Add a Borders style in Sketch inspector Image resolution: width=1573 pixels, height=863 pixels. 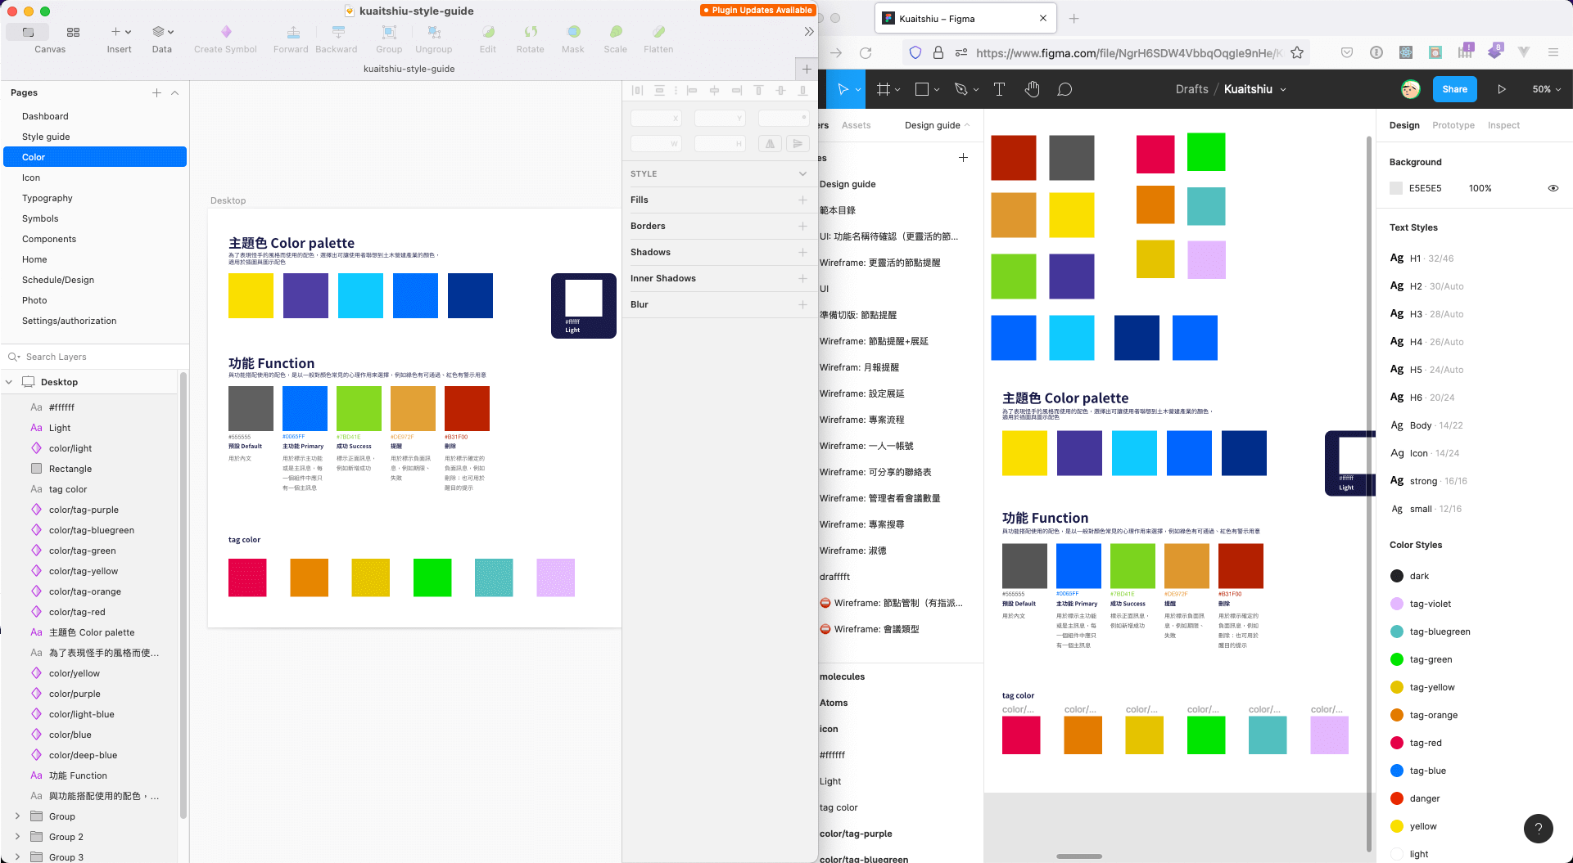802,226
